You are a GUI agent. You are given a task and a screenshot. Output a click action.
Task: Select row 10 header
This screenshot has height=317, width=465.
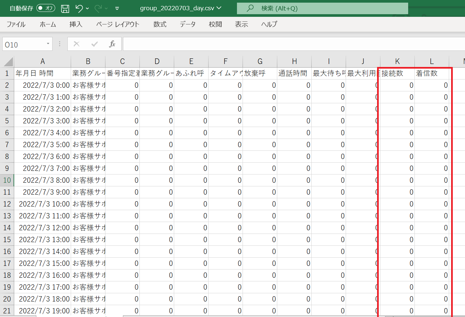(7, 180)
